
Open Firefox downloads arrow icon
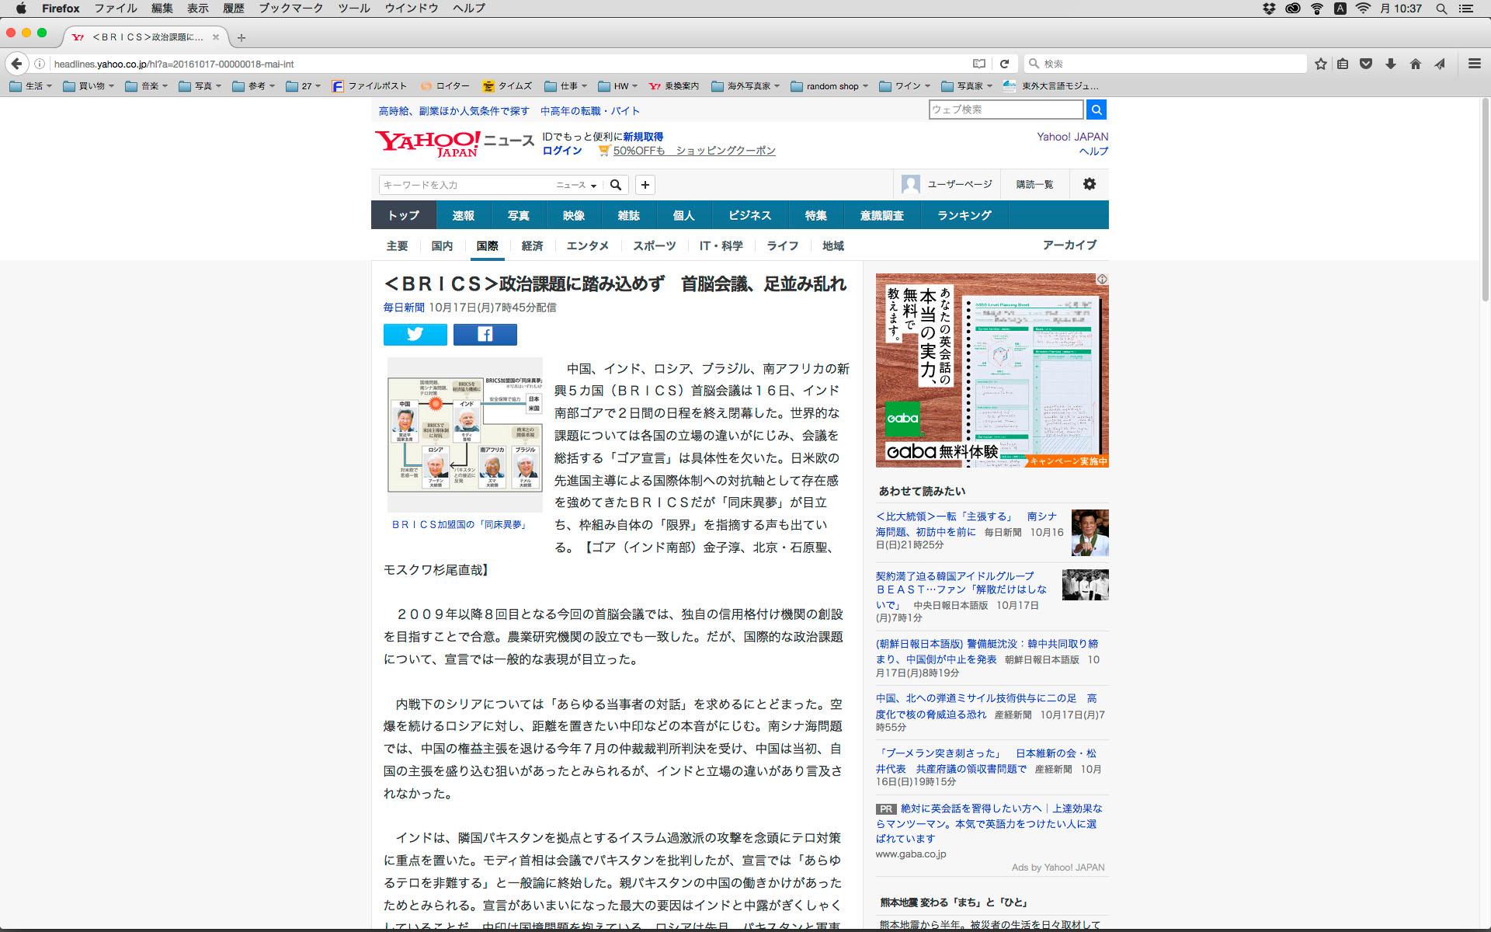coord(1390,64)
